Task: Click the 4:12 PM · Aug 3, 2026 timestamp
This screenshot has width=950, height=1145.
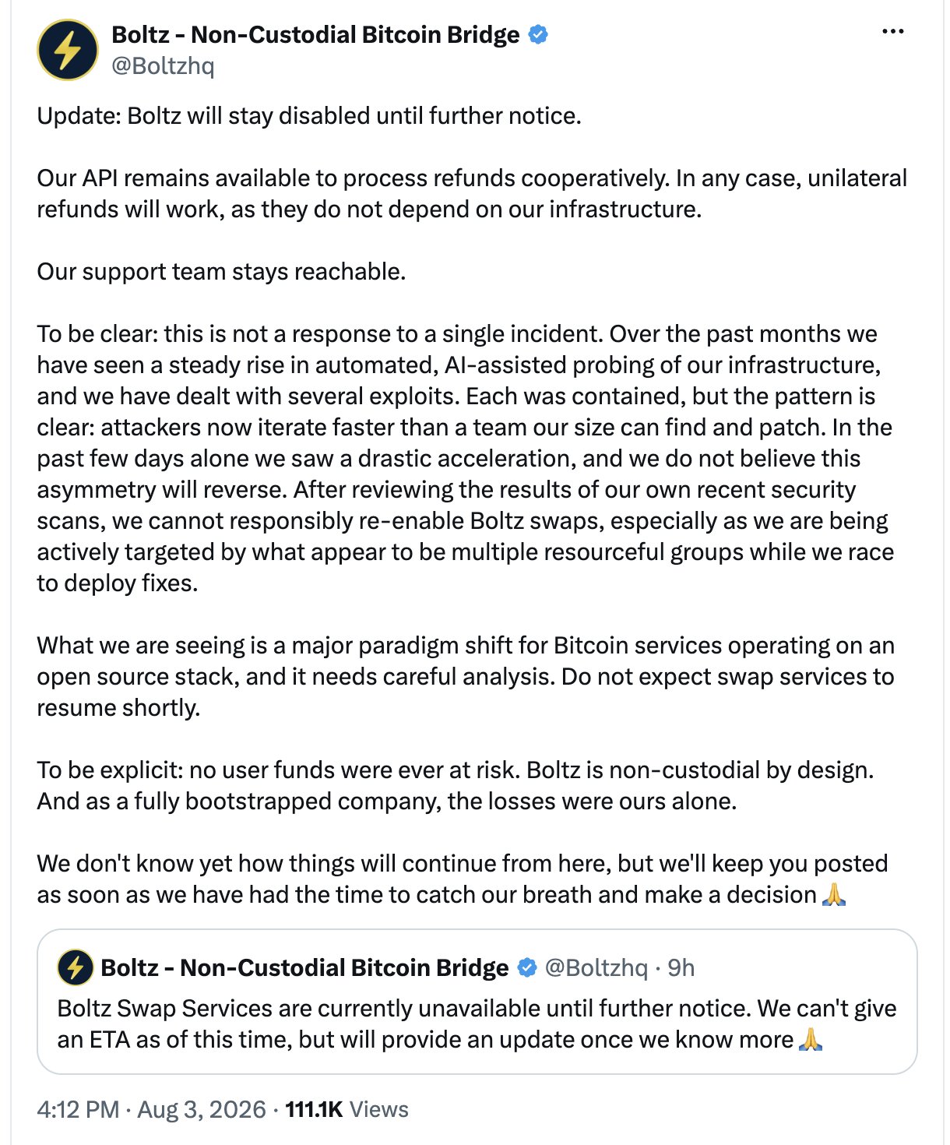Action: [x=152, y=1109]
